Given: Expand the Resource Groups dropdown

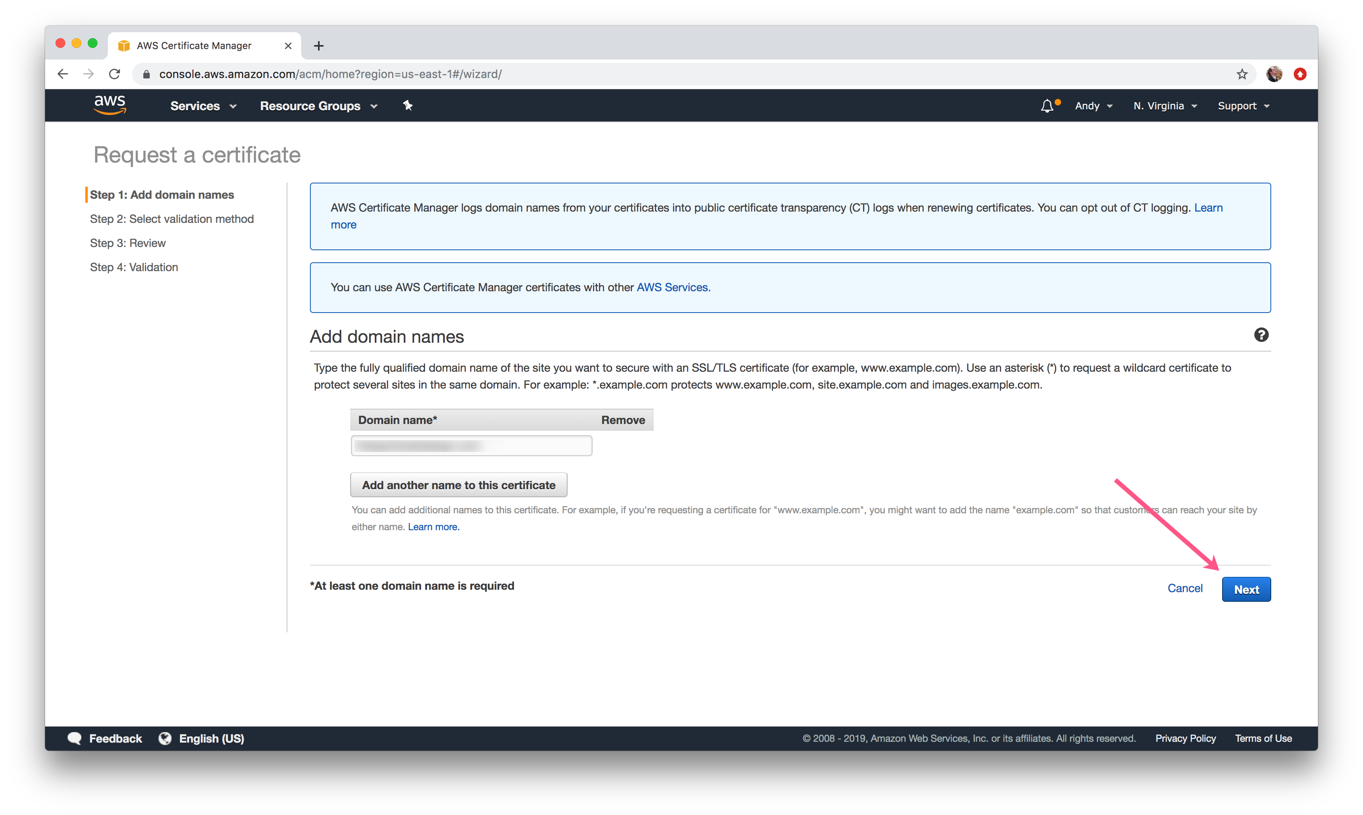Looking at the screenshot, I should point(319,106).
